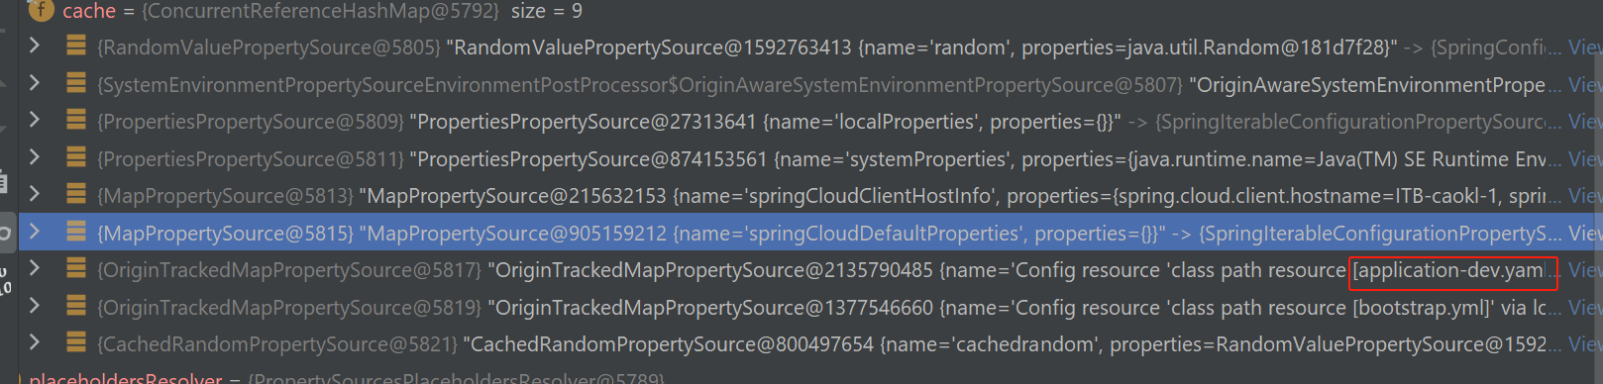Expand the RandomValuePropertySource@5805 node
This screenshot has width=1603, height=384.
pyautogui.click(x=35, y=46)
